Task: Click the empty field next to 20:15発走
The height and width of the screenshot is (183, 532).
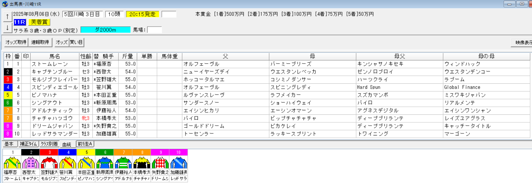Action: click(169, 14)
